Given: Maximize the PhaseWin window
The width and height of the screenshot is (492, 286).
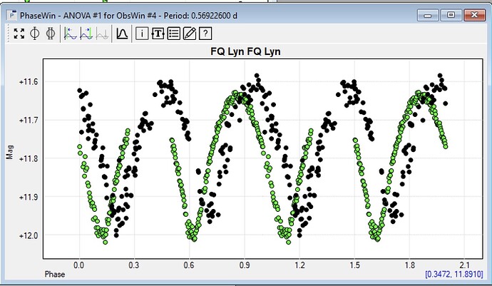Looking at the screenshot, I should click(x=451, y=14).
